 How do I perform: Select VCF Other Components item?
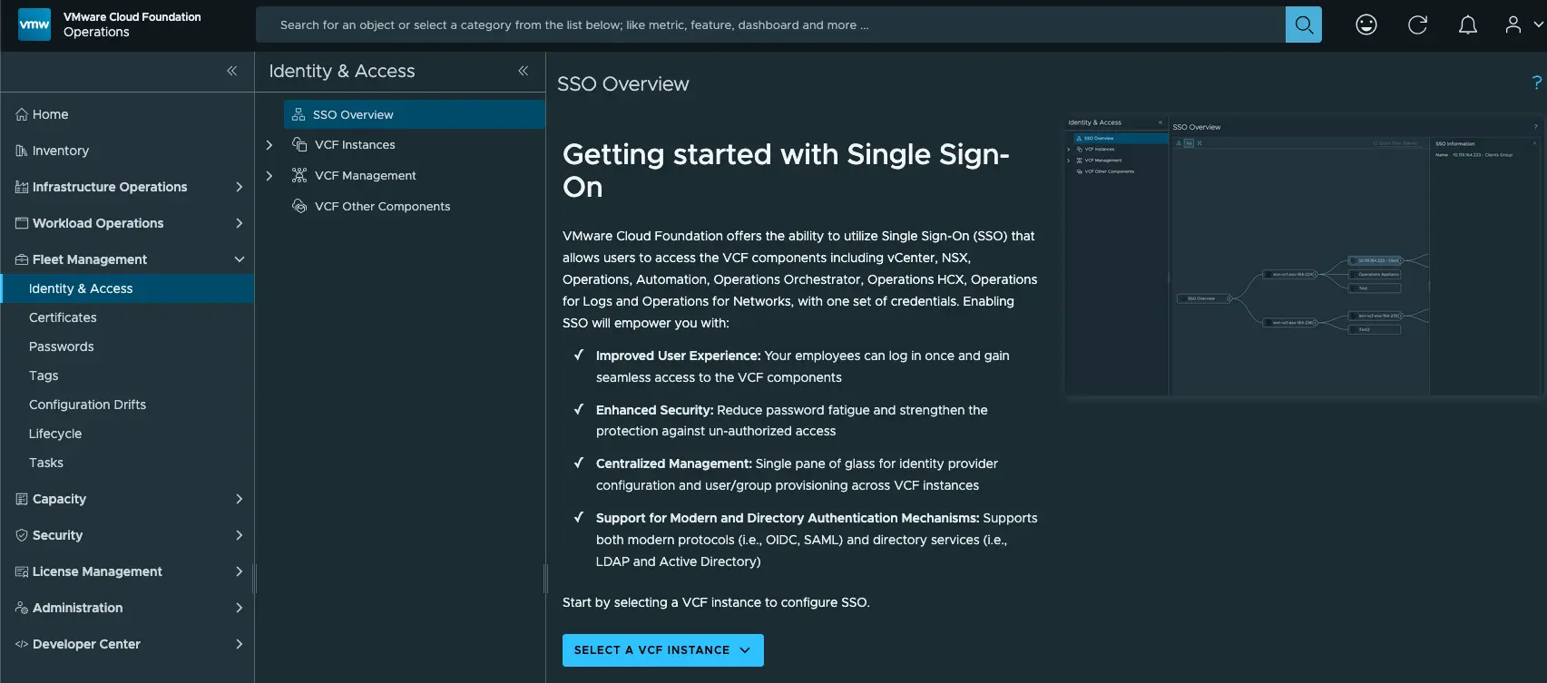(x=382, y=207)
